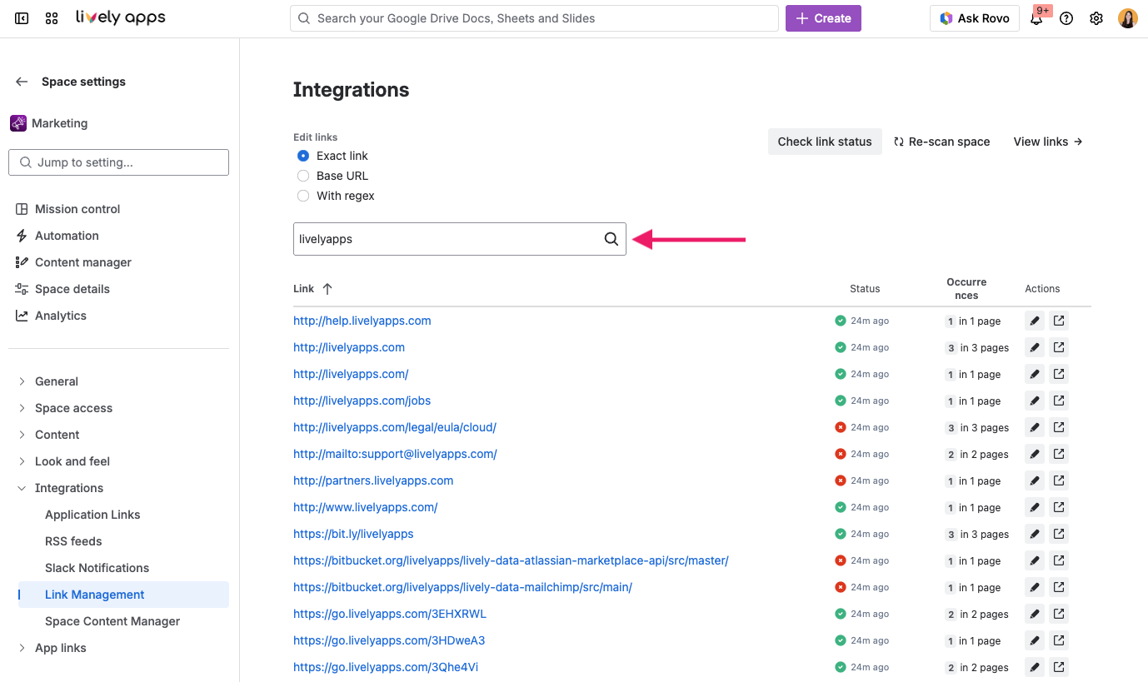Viewport: 1148px width, 682px height.
Task: Enable the With regex matching option
Action: (x=303, y=195)
